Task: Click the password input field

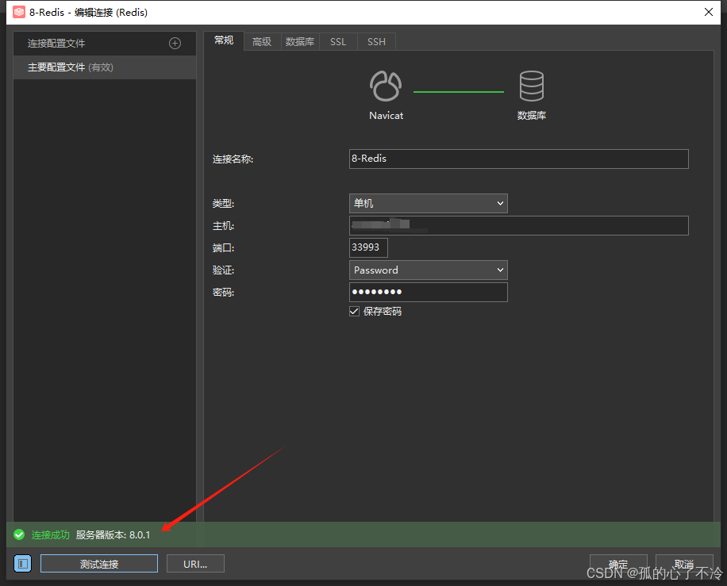Action: pos(429,293)
